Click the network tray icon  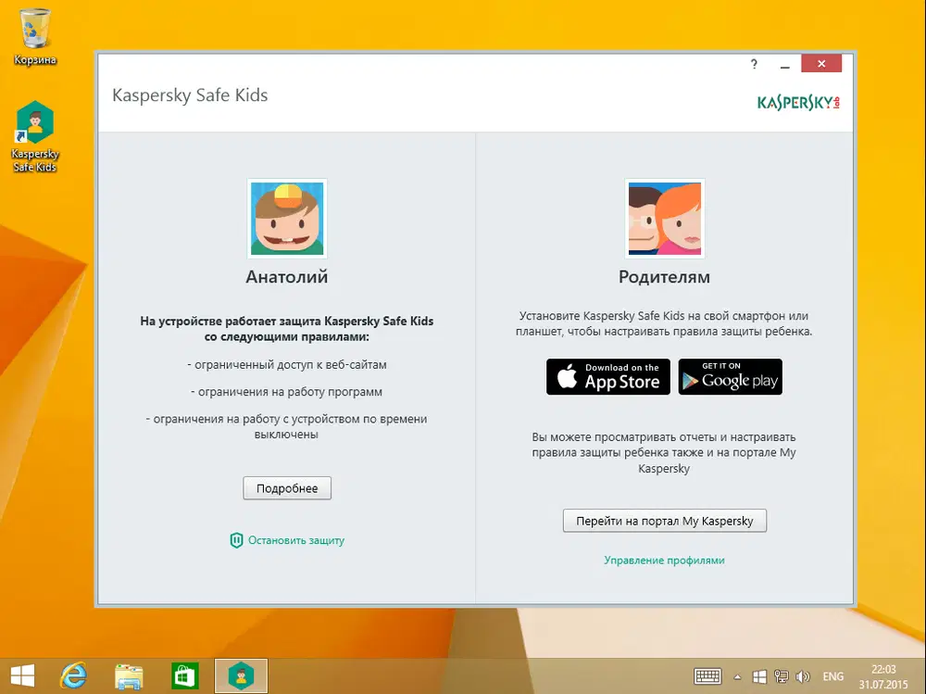pyautogui.click(x=781, y=676)
